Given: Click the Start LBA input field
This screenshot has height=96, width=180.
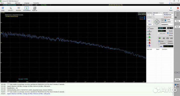Looking at the screenshot, I should point(158,15).
